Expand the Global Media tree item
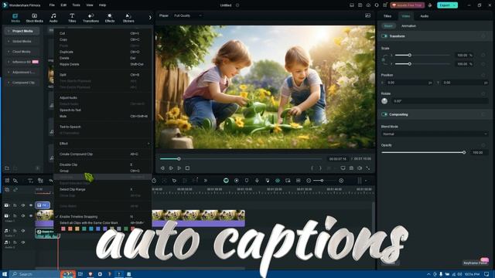This screenshot has height=278, width=495. tap(9, 41)
